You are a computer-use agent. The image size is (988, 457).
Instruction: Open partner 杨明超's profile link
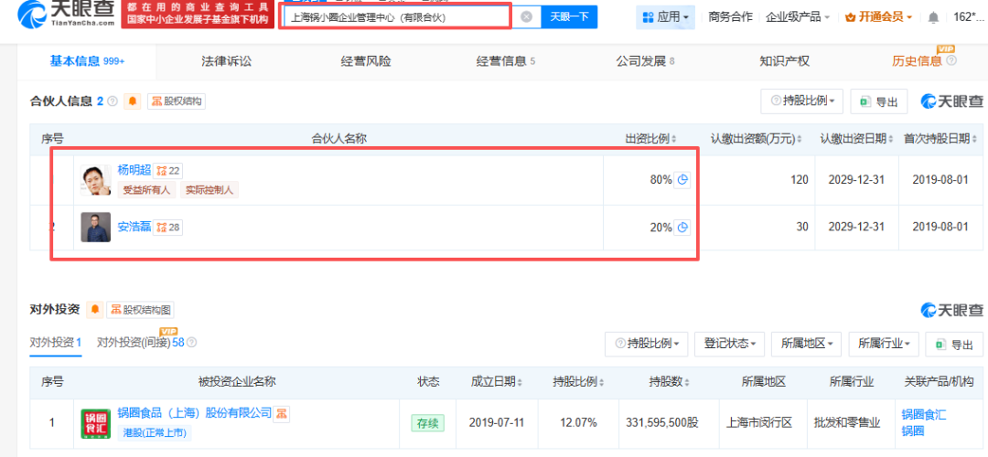tap(134, 170)
